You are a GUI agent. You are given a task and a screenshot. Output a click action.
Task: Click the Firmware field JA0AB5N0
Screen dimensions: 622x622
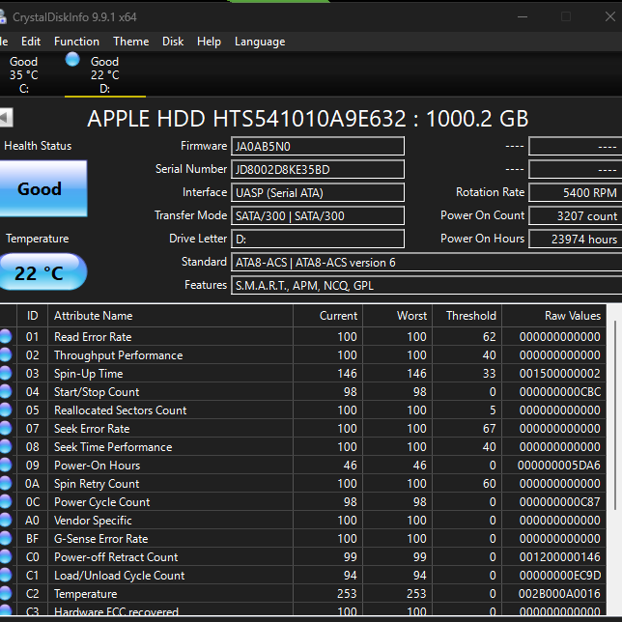318,147
